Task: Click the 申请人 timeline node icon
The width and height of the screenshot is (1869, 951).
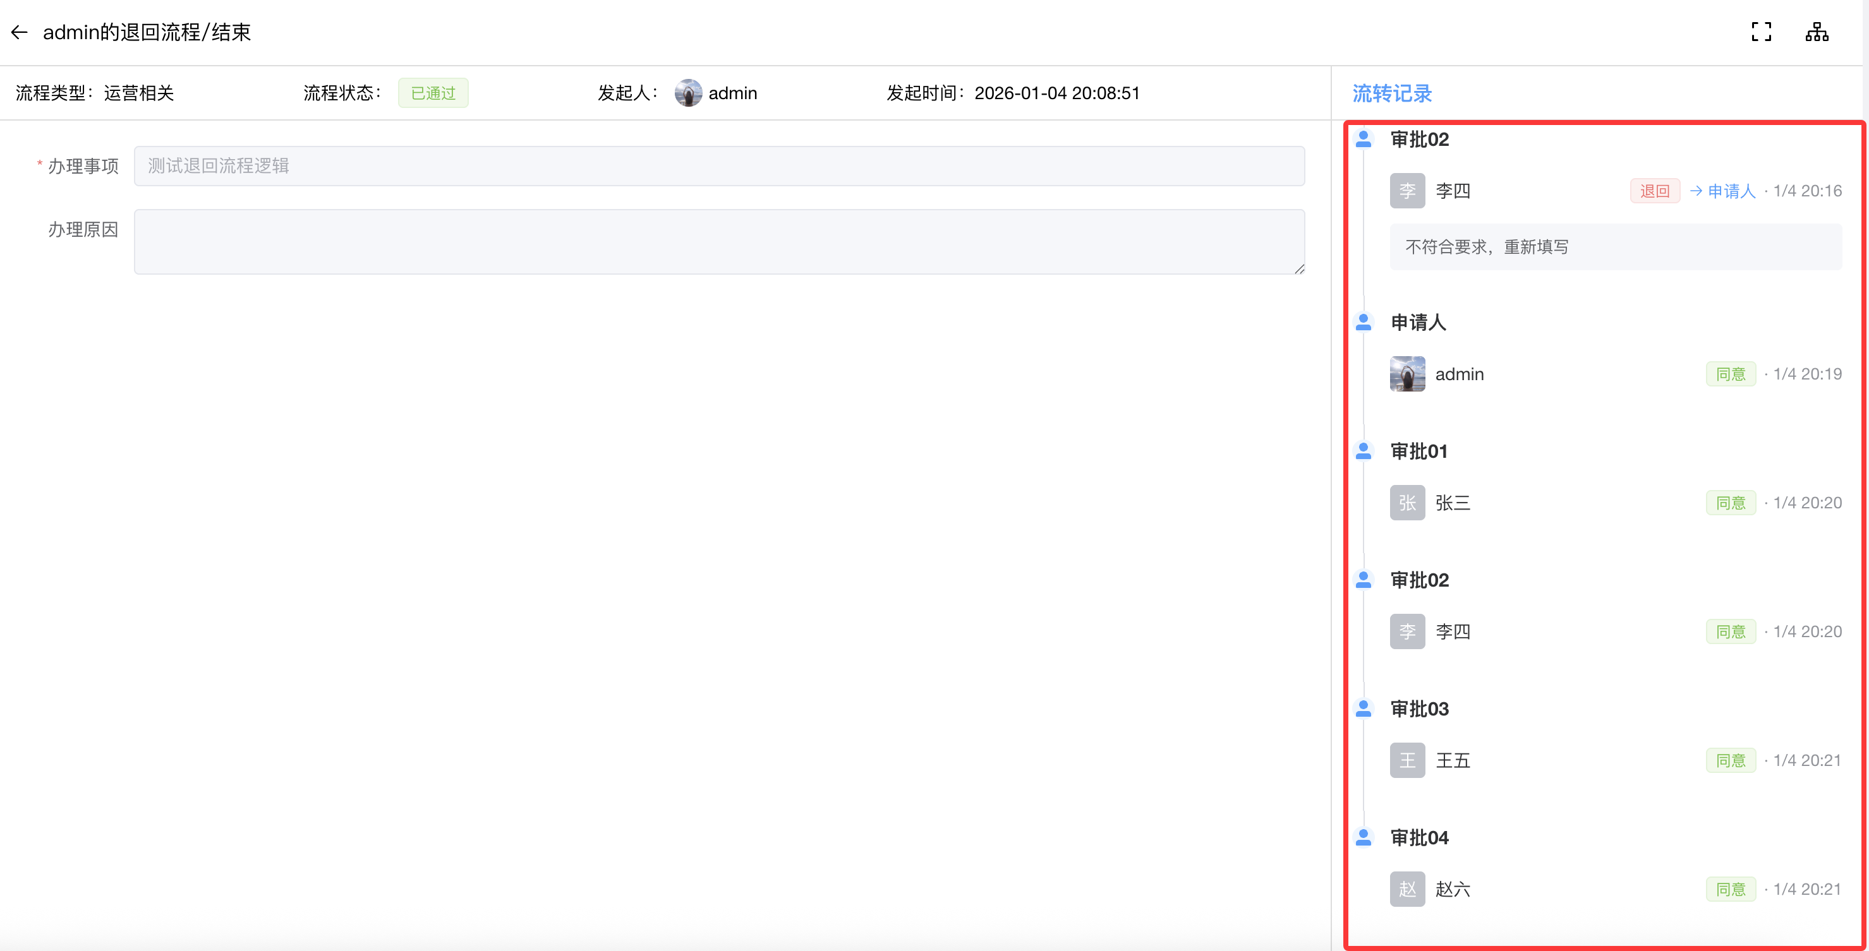Action: click(x=1364, y=322)
